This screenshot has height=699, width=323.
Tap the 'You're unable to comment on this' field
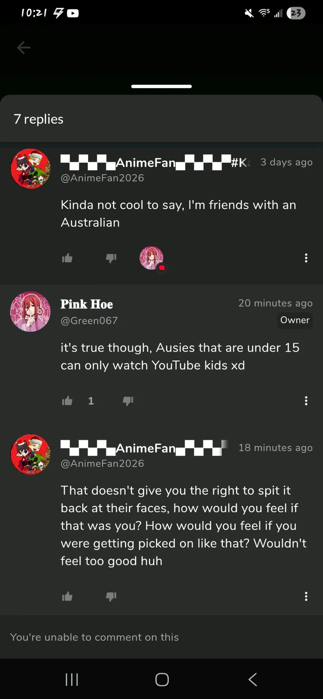[161, 637]
